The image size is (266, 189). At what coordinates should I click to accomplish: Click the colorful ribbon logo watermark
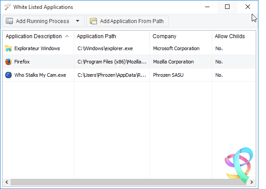point(239,165)
